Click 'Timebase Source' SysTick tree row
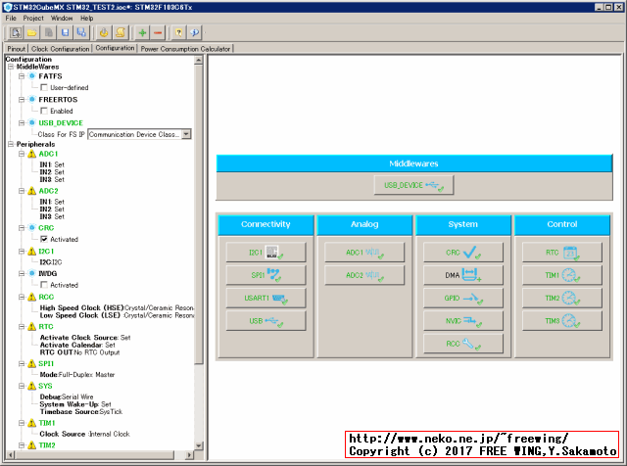Image resolution: width=627 pixels, height=466 pixels. tap(81, 411)
